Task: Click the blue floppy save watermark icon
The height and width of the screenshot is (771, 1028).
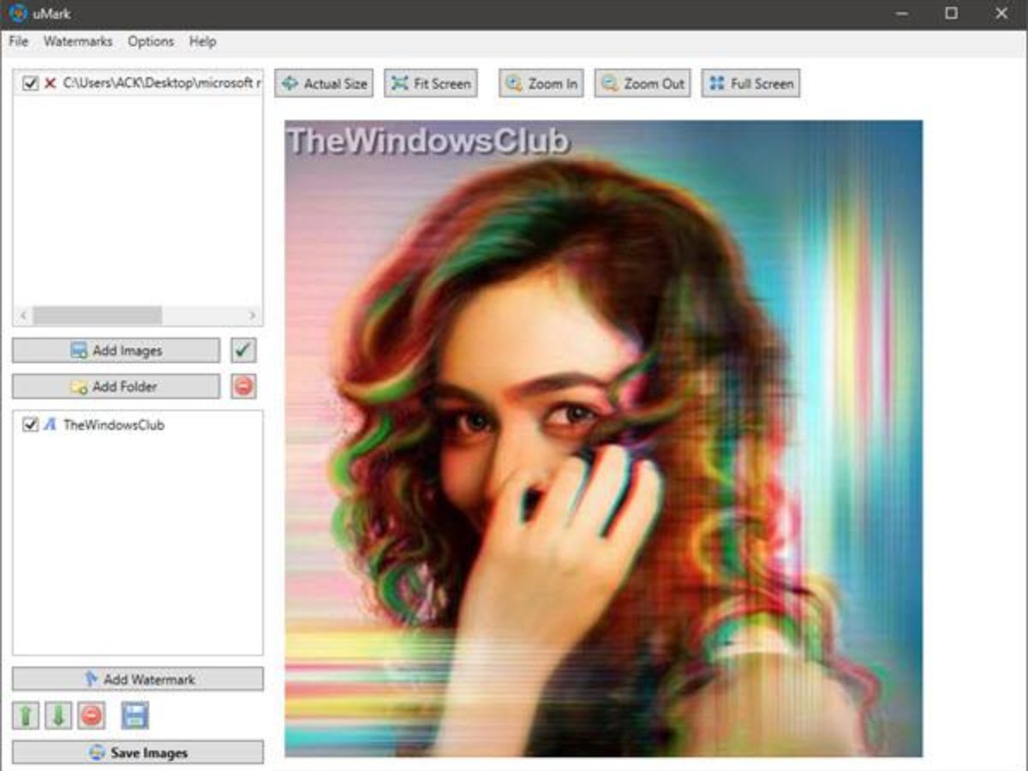Action: (x=134, y=715)
